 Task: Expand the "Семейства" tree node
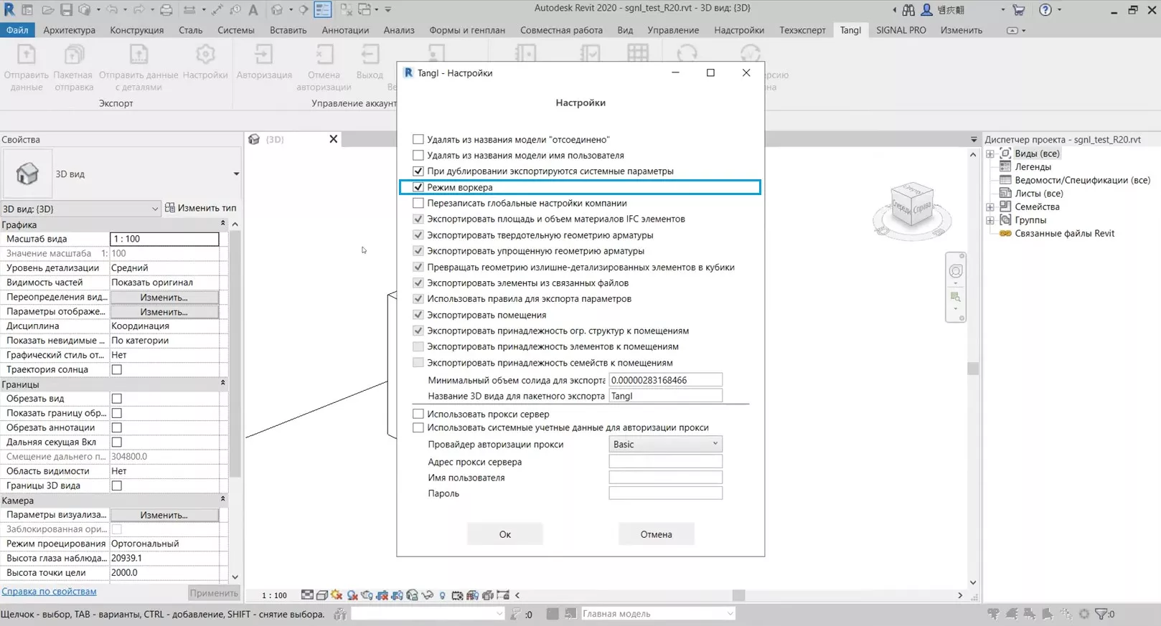[x=990, y=207]
